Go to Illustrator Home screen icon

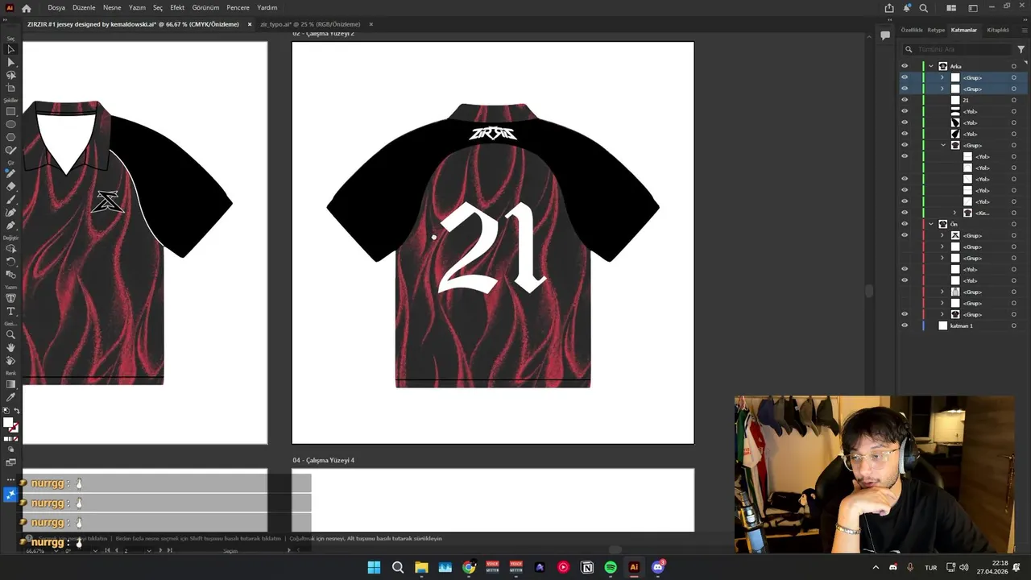[27, 8]
